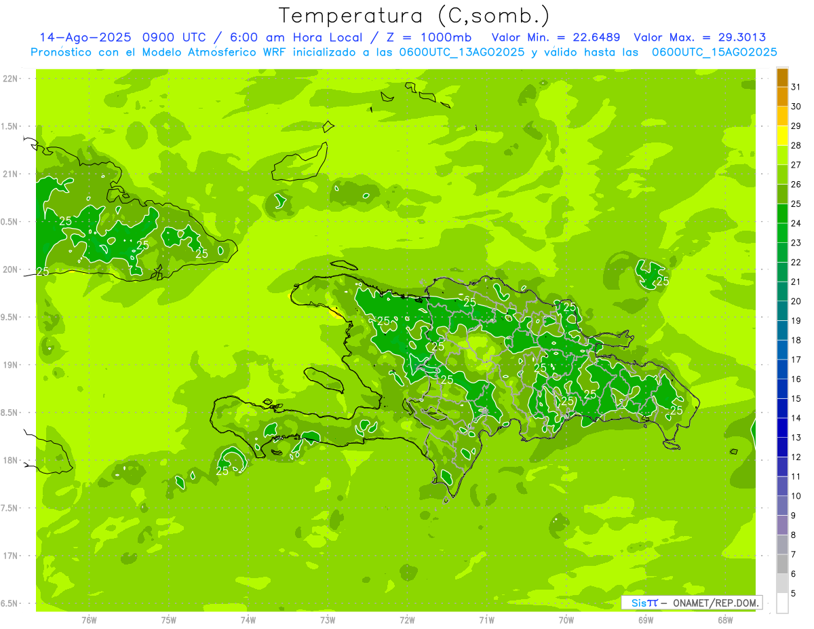Image resolution: width=814 pixels, height=629 pixels.
Task: Click the '70W' longitude axis label
Action: 566,620
